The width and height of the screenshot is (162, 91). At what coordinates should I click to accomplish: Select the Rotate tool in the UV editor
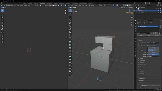coord(2,20)
